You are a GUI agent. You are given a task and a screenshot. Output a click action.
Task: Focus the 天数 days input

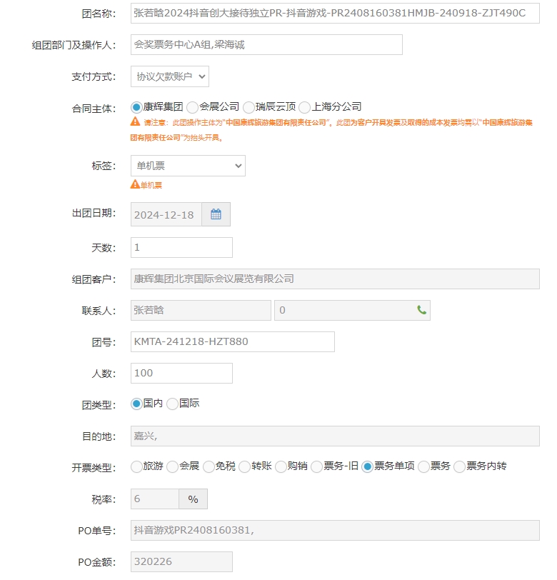click(181, 248)
